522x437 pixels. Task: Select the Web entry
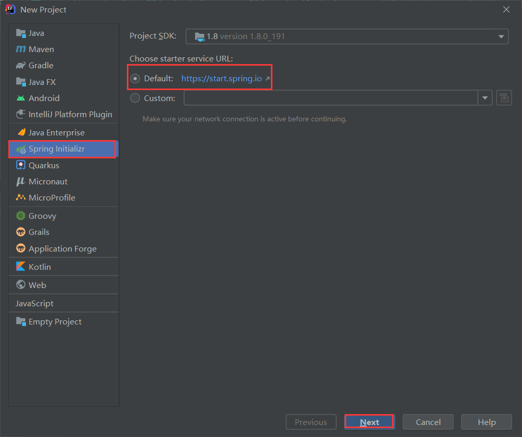63,285
